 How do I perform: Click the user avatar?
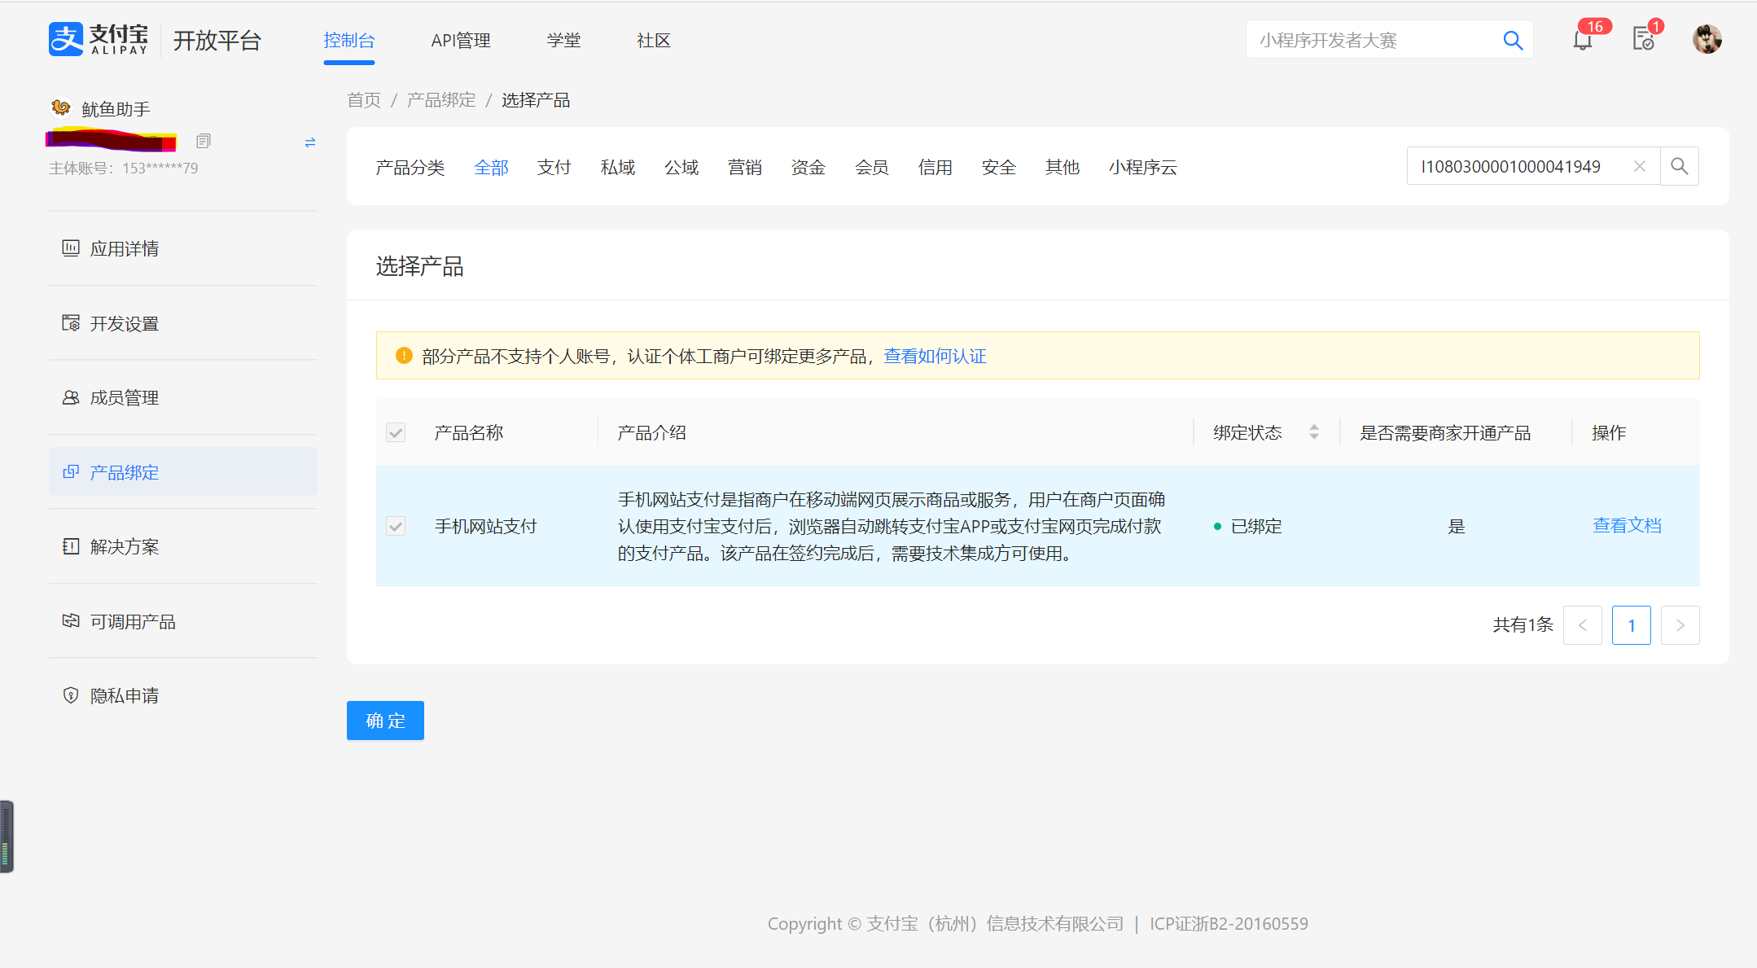click(x=1707, y=39)
